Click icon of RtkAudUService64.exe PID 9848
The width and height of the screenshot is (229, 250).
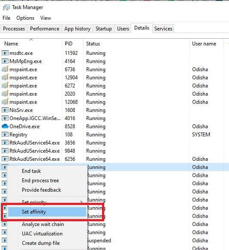pos(5,151)
